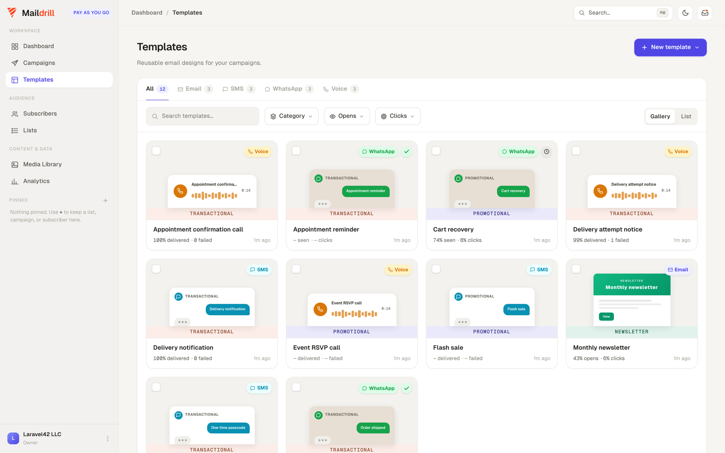The height and width of the screenshot is (453, 725).
Task: Switch to the All templates tab
Action: (157, 89)
